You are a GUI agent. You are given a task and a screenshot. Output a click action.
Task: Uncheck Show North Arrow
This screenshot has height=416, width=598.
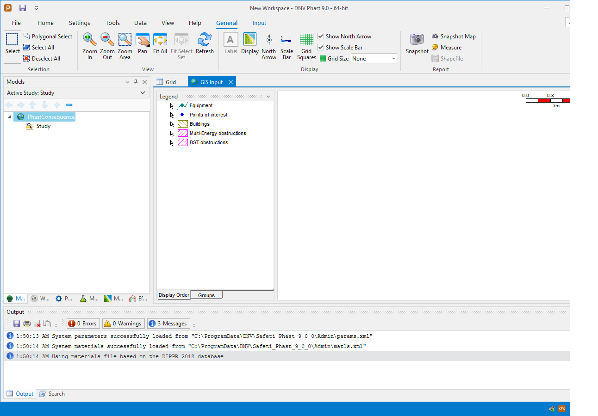(x=321, y=37)
